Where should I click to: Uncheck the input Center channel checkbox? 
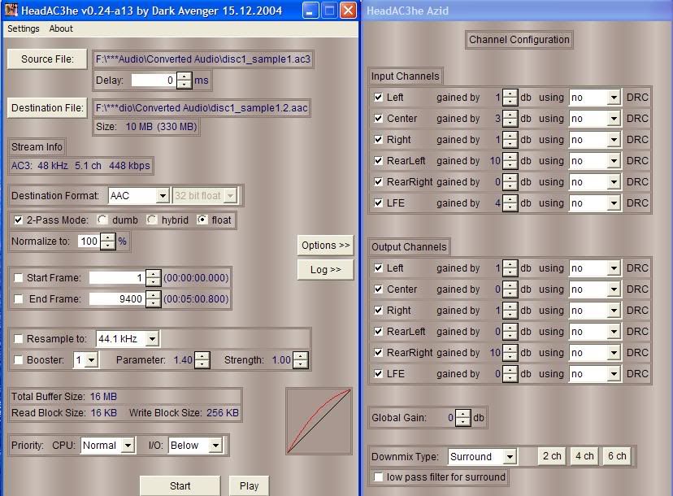pyautogui.click(x=378, y=118)
